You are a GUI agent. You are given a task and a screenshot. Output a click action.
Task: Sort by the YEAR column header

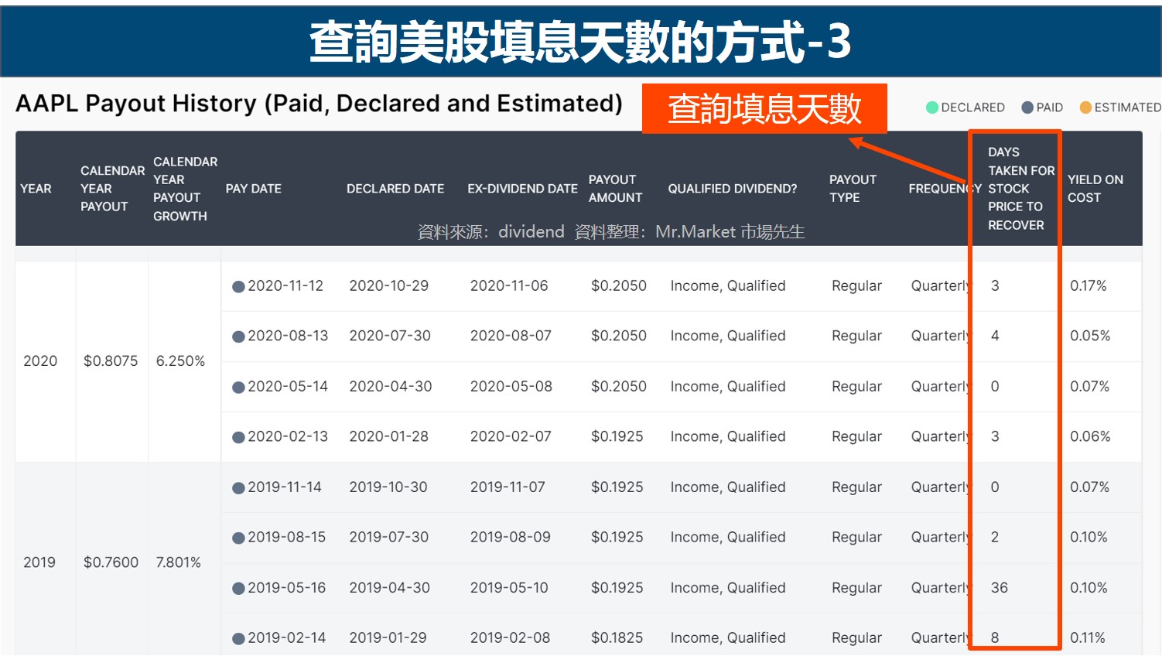coord(36,189)
